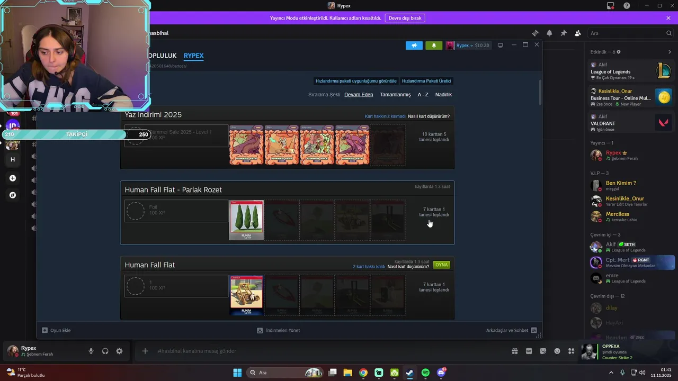Sort badges by Devam Eden
Viewport: 678px width, 381px height.
[359, 95]
